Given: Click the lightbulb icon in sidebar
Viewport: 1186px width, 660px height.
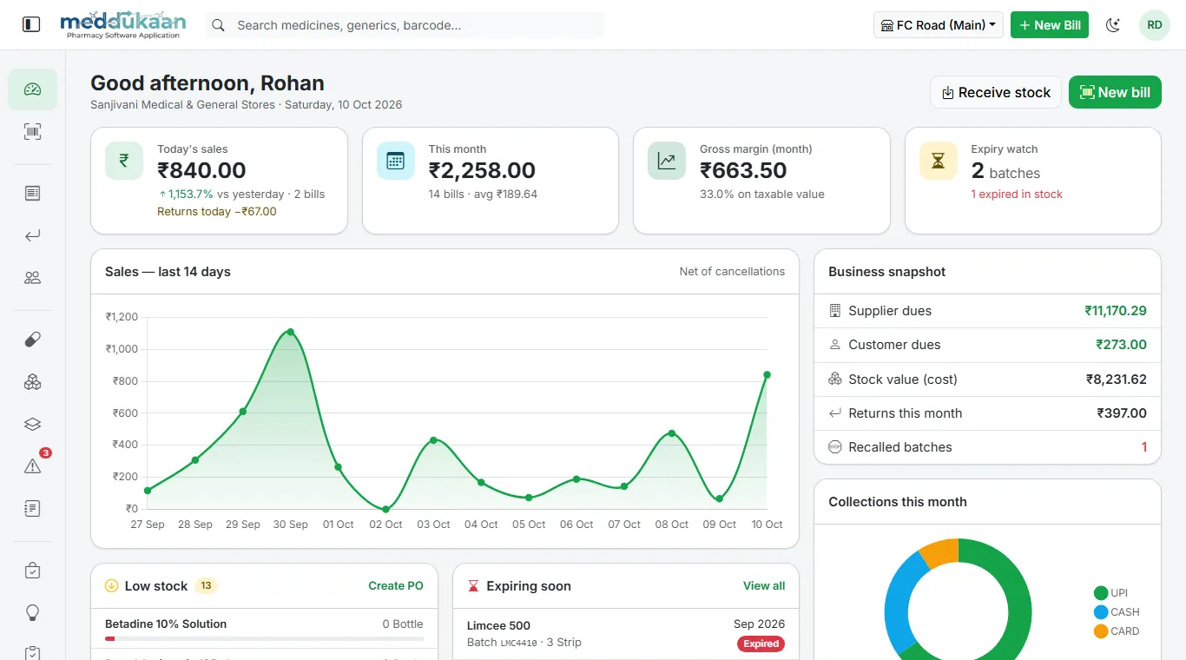Looking at the screenshot, I should (x=33, y=613).
